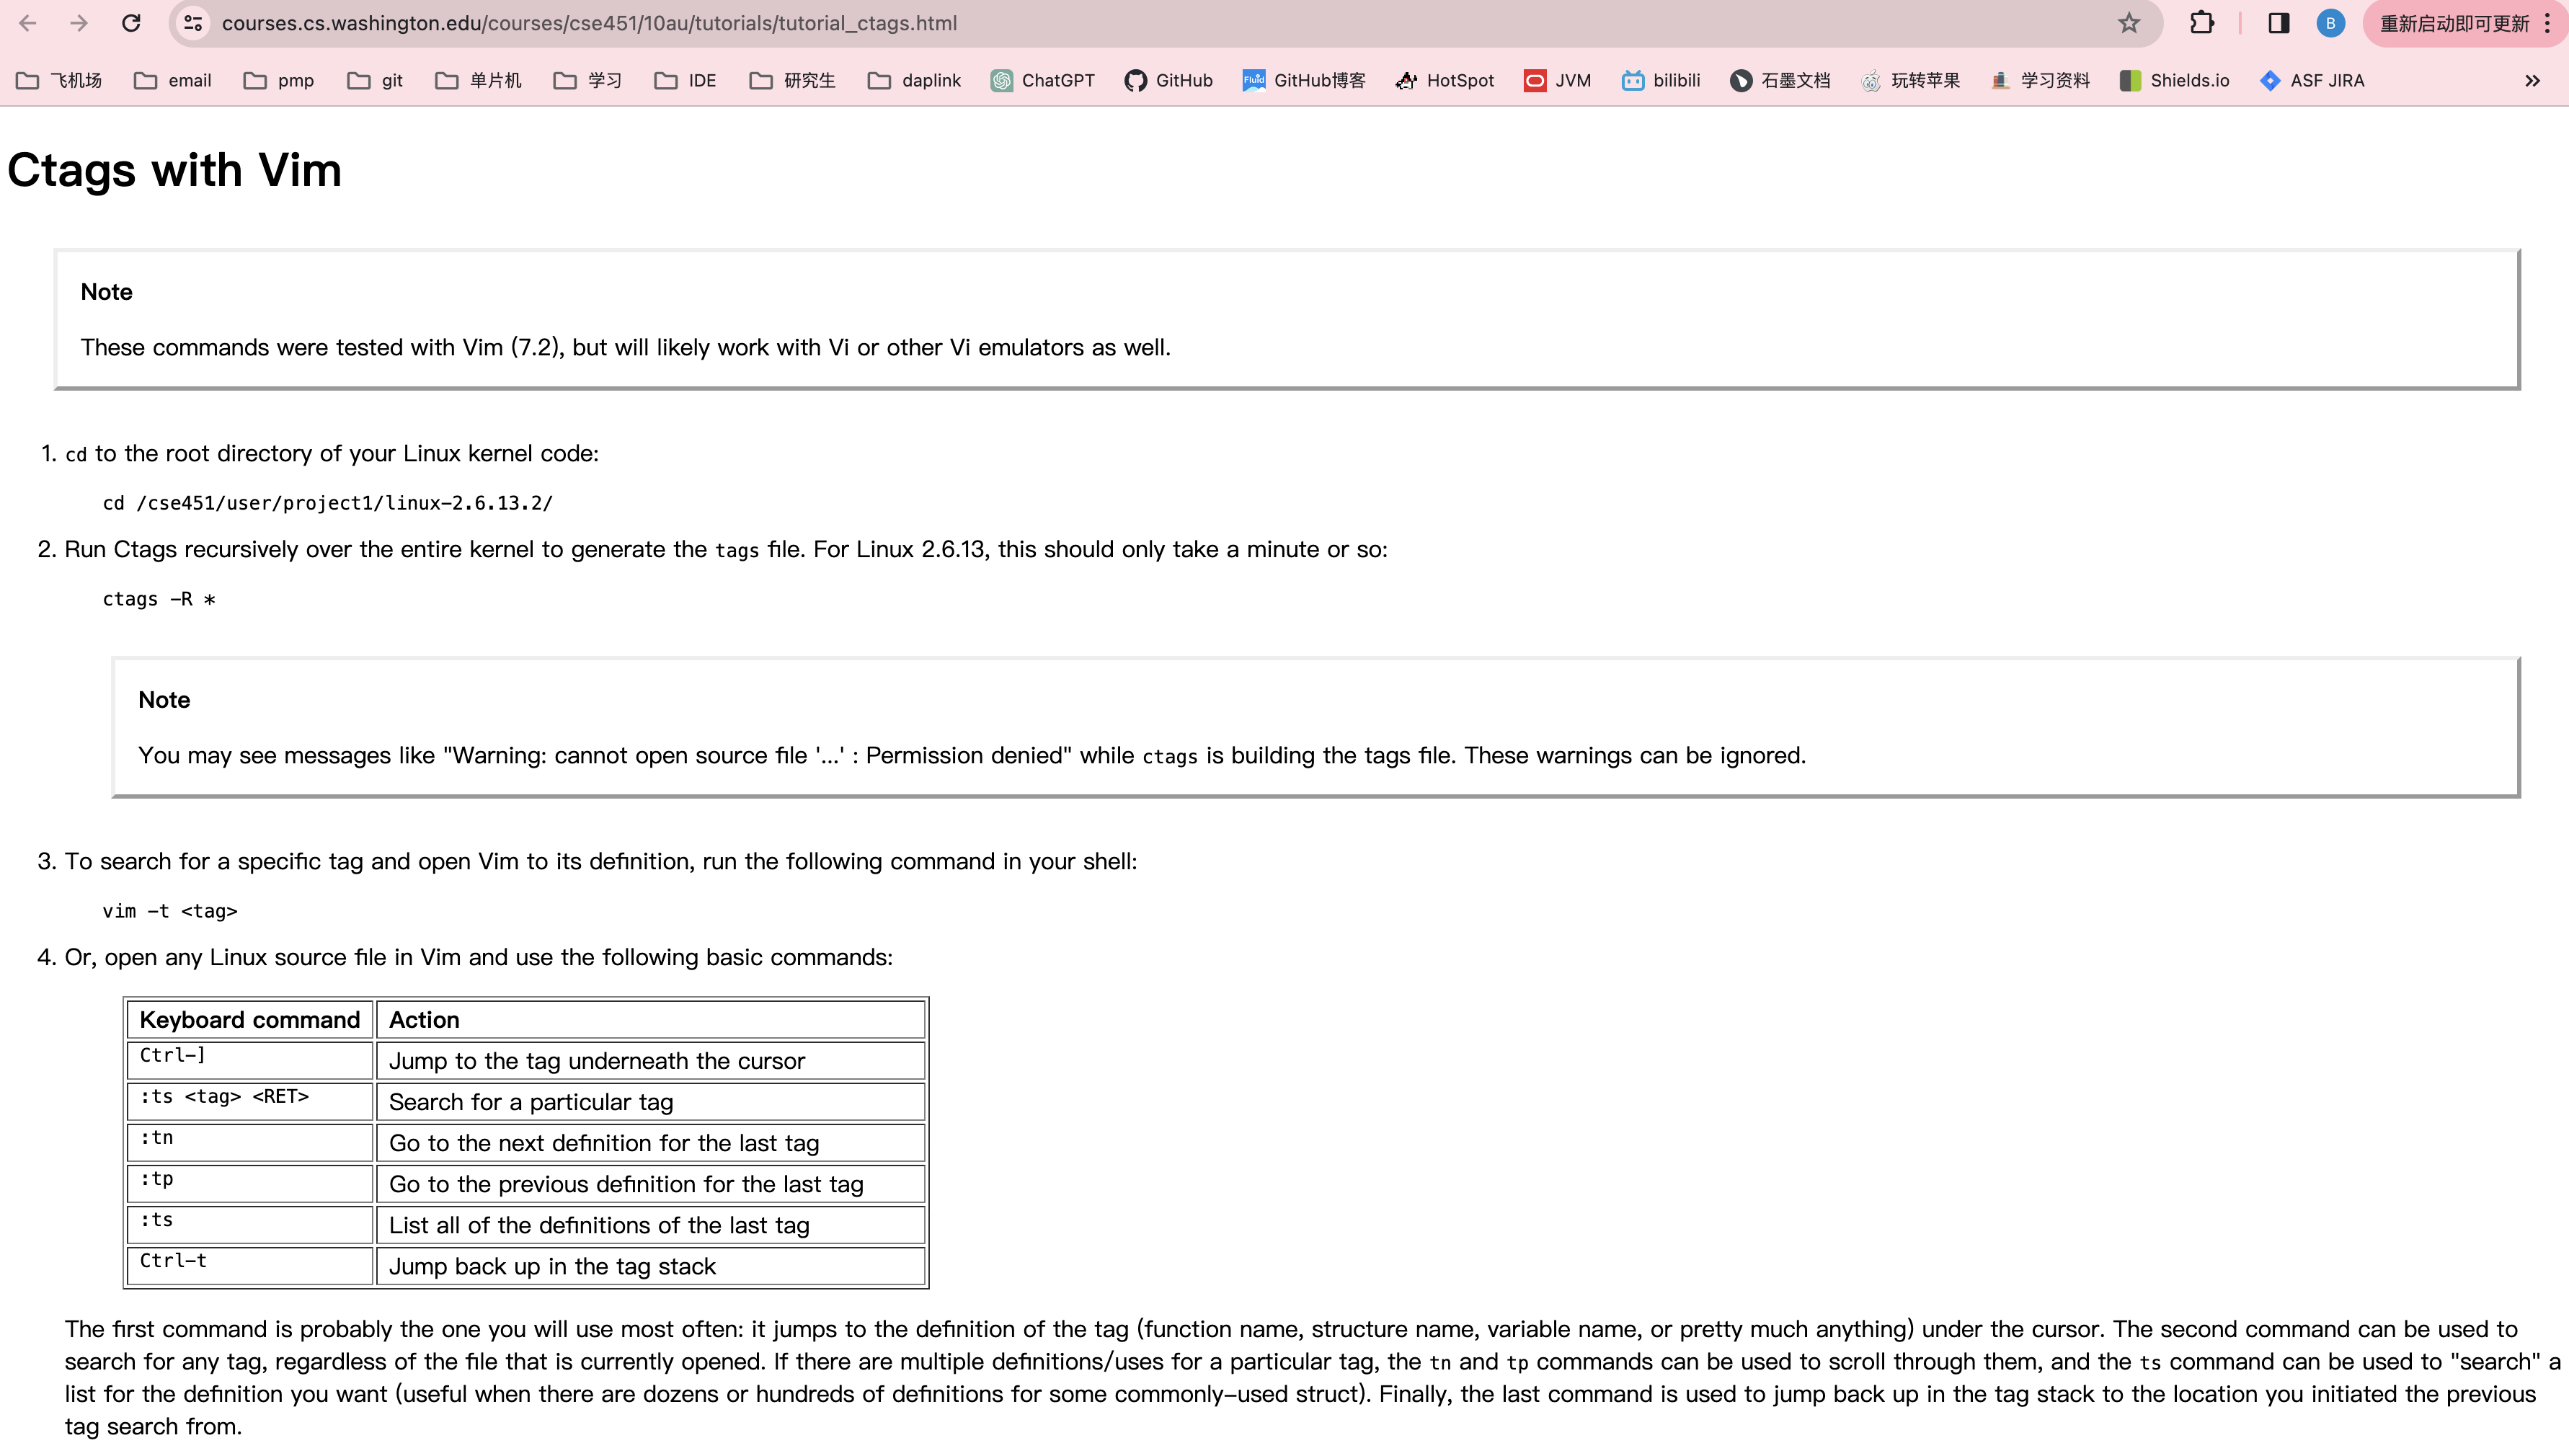Expand the hidden bookmarks chevron
This screenshot has height=1456, width=2569.
click(2532, 80)
